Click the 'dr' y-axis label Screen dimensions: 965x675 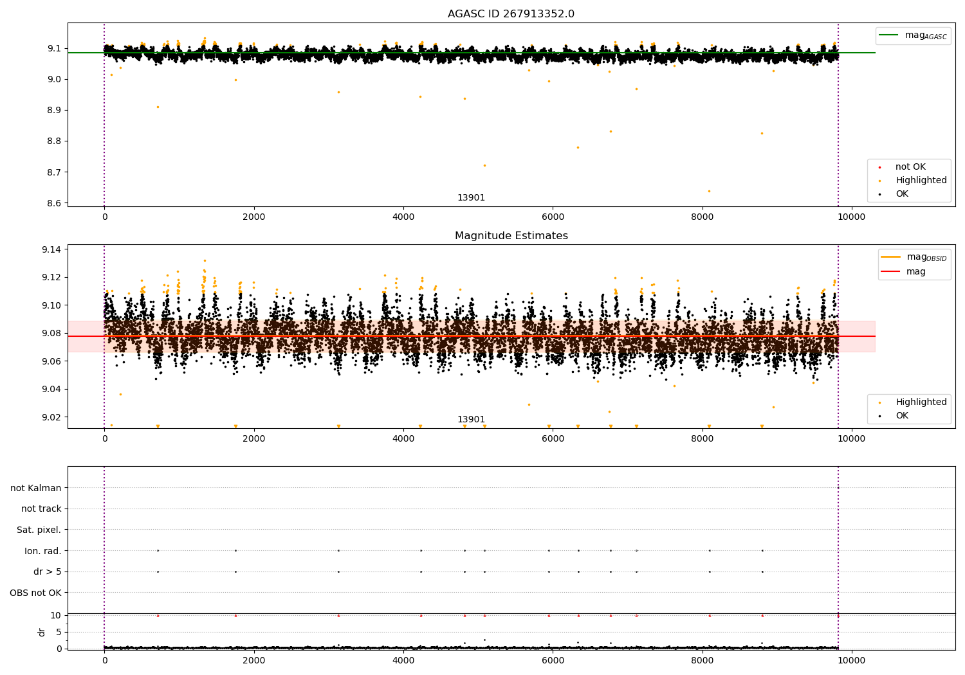click(42, 632)
